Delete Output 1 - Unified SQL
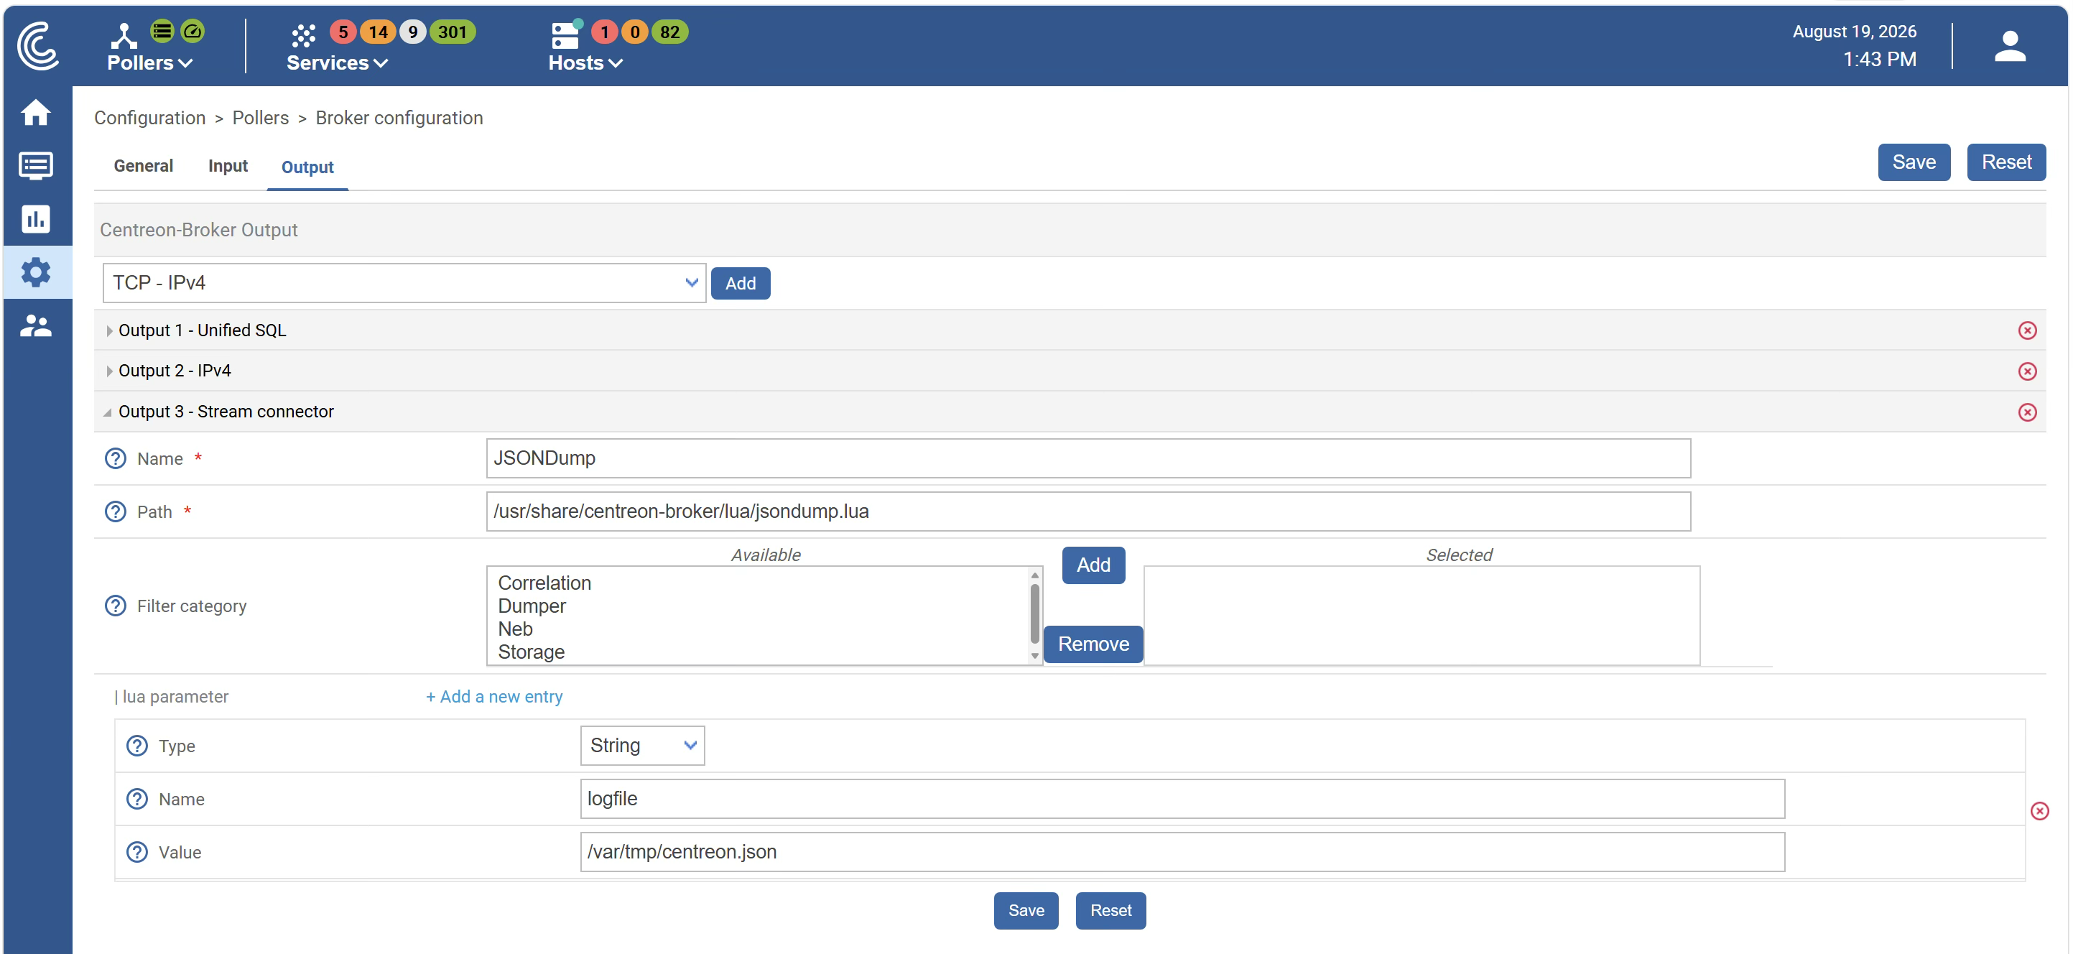Viewport: 2073px width, 954px height. (2027, 330)
